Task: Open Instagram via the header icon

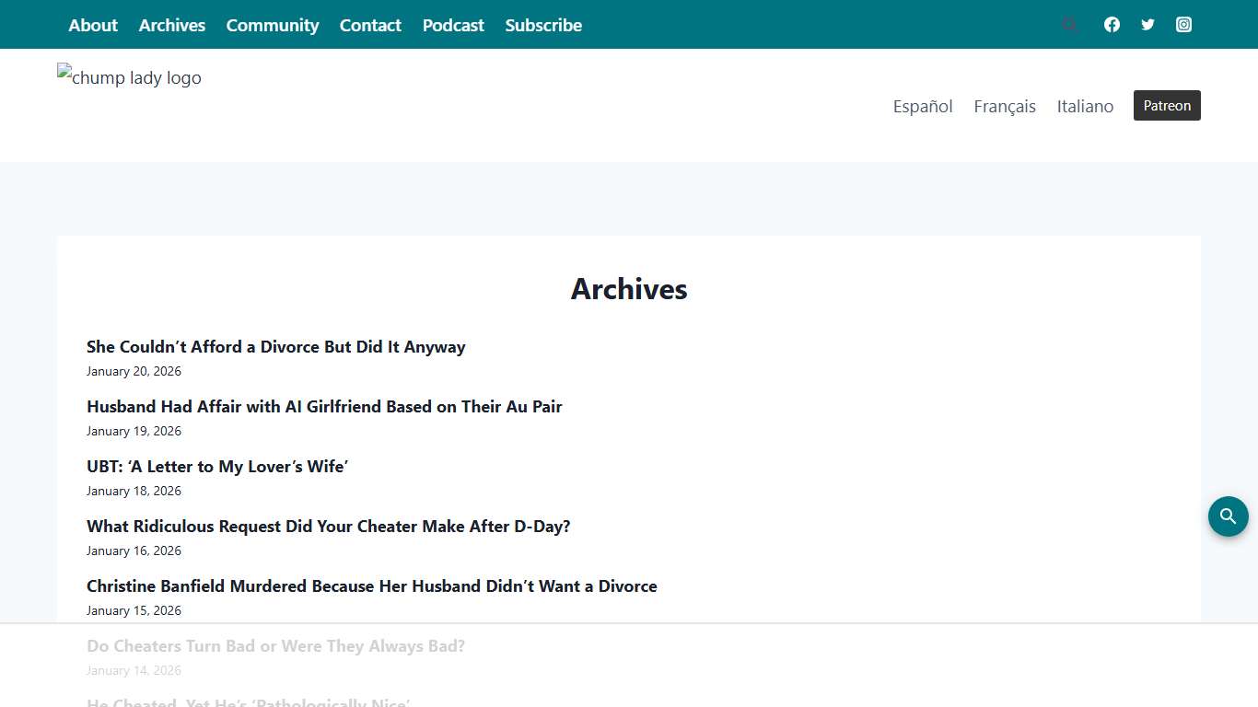Action: (x=1183, y=25)
